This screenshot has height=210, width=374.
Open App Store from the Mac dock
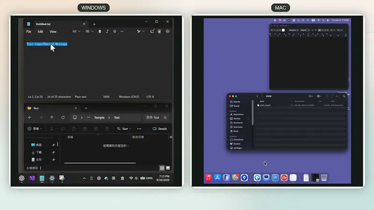click(x=217, y=178)
